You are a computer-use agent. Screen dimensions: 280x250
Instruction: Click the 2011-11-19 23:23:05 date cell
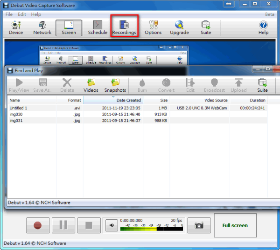click(x=121, y=108)
